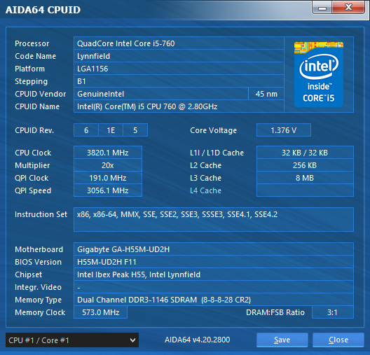The width and height of the screenshot is (370, 355).
Task: Click the GenuineIntel vendor value
Action: [161, 94]
